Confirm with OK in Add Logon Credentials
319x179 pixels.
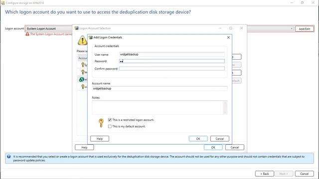pyautogui.click(x=198, y=139)
